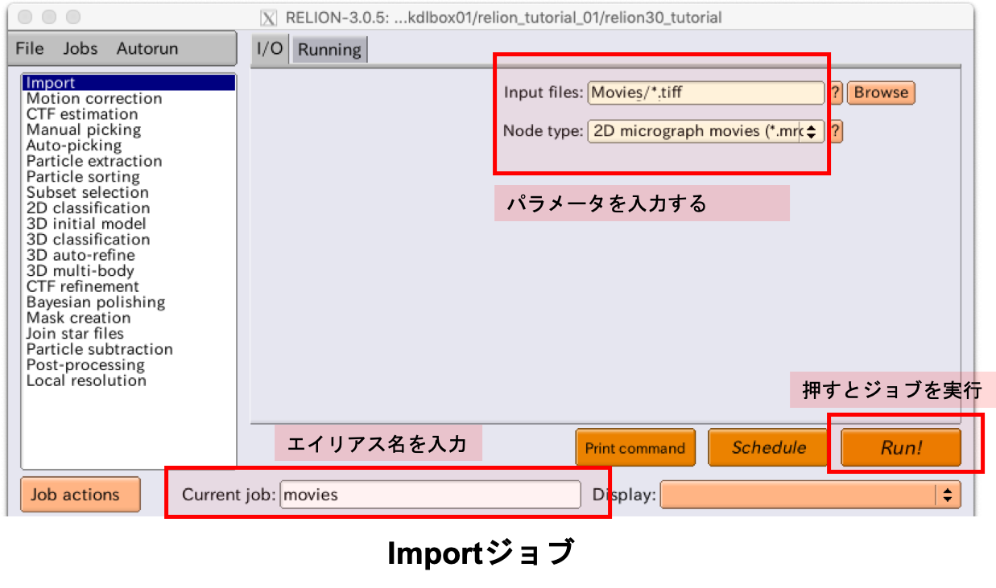Open the Jobs menu
The height and width of the screenshot is (588, 996).
(x=81, y=48)
